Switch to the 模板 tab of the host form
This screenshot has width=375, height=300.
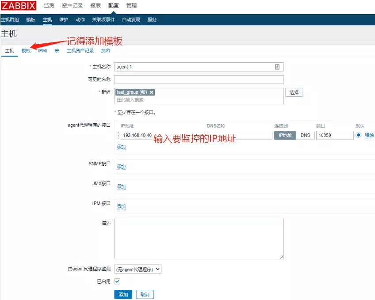[26, 51]
